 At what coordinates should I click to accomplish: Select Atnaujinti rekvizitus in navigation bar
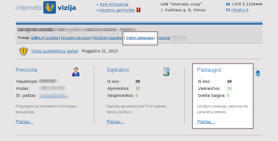(x=76, y=38)
